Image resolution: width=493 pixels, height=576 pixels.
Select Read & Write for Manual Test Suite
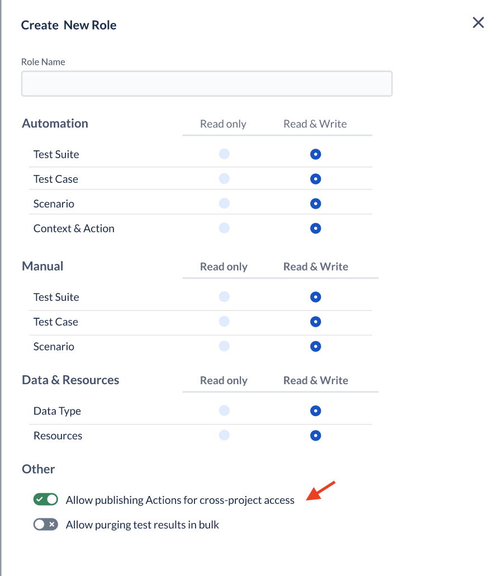coord(315,297)
